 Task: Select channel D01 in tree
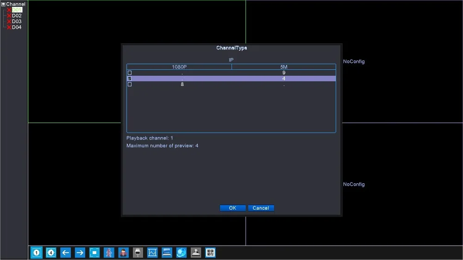[x=17, y=10]
